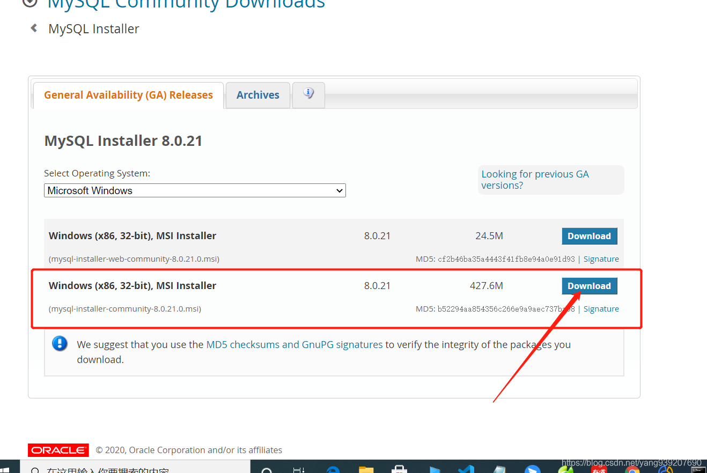Download the 427.6M full community installer
The width and height of the screenshot is (707, 473).
coord(590,286)
